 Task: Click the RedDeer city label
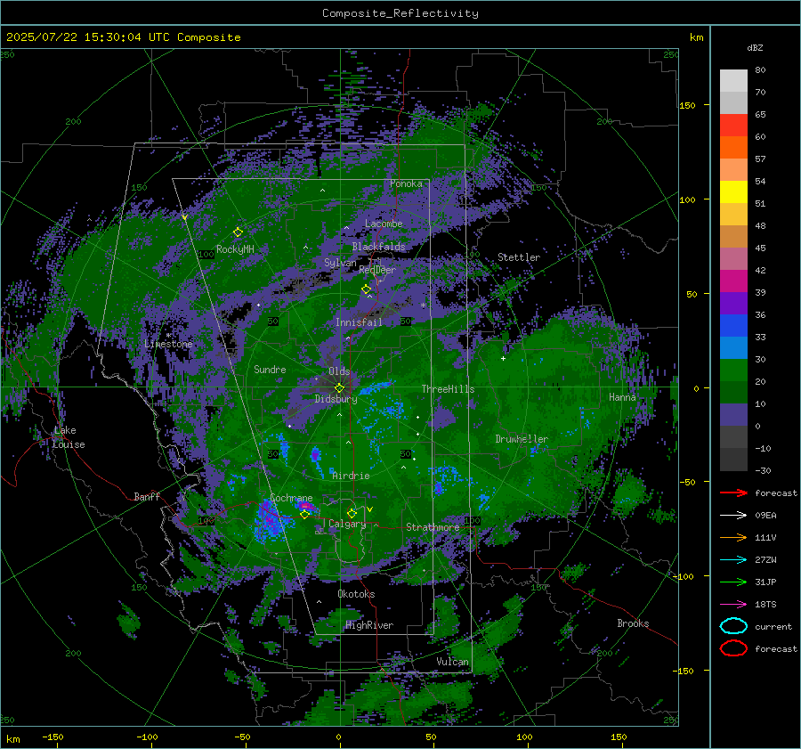click(377, 270)
